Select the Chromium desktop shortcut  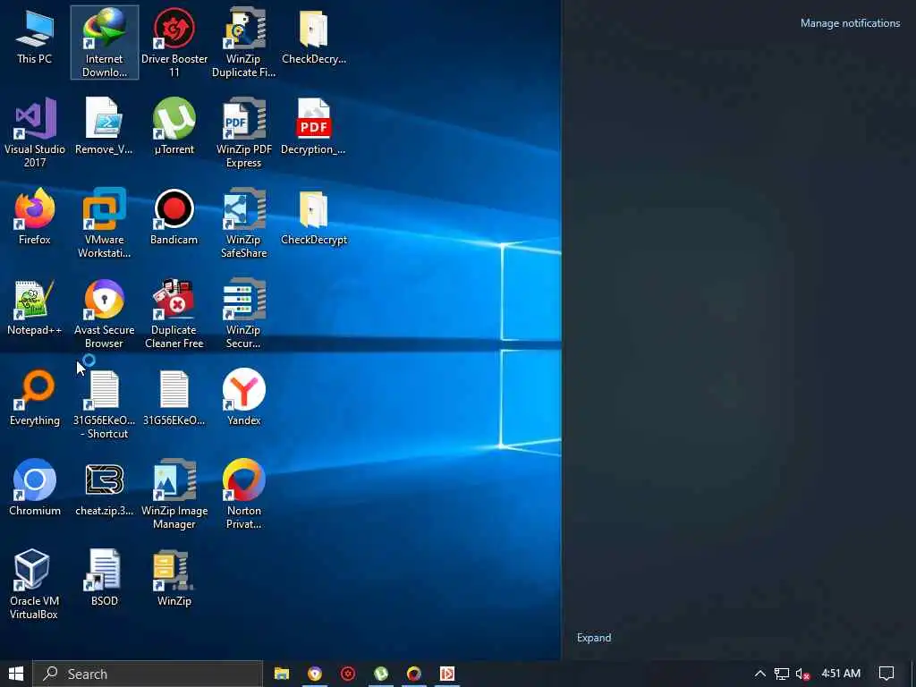click(x=35, y=488)
